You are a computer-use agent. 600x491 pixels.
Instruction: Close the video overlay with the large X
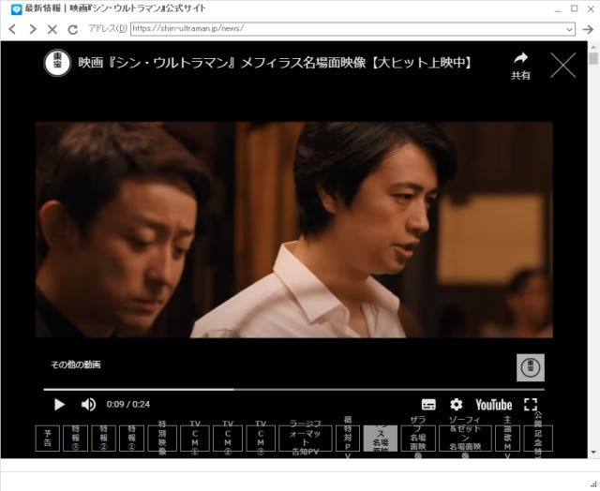pyautogui.click(x=562, y=66)
